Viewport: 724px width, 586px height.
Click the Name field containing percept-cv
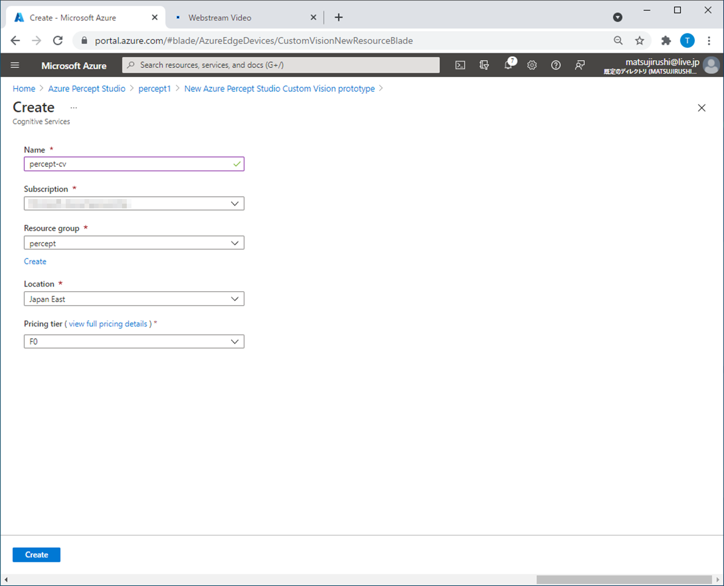134,164
